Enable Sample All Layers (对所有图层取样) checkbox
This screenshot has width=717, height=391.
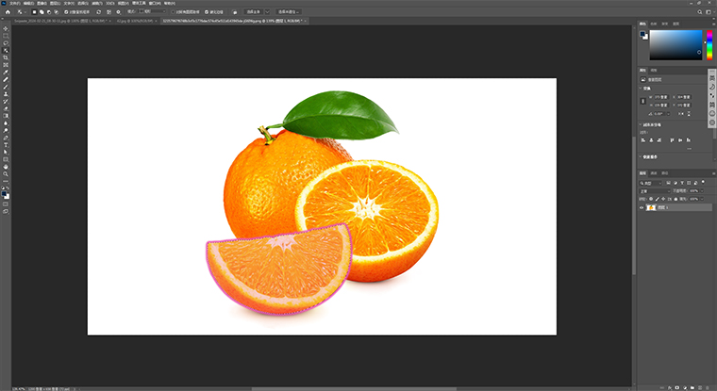pos(173,11)
